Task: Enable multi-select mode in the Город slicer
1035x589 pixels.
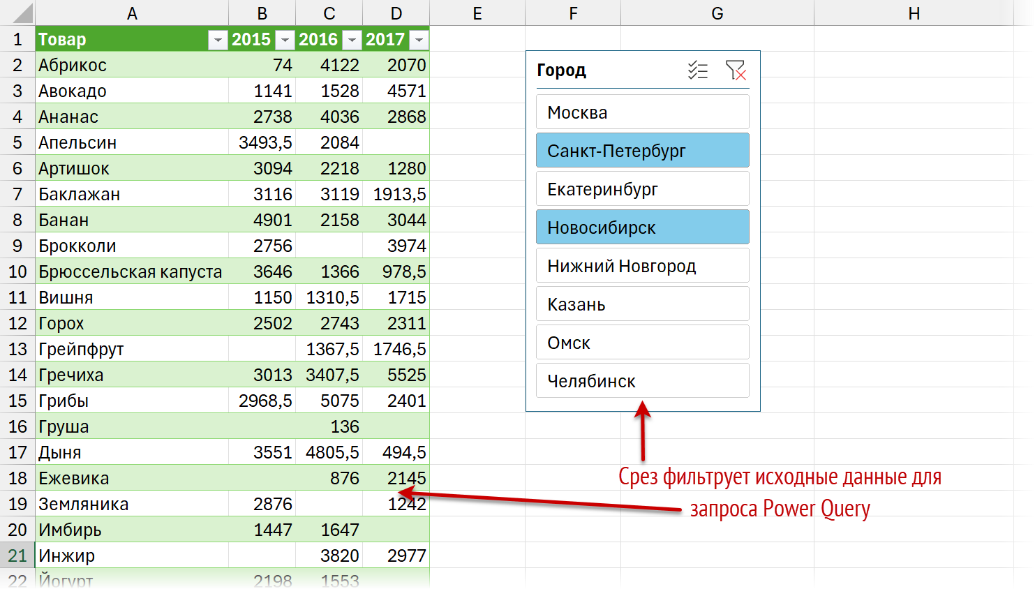Action: pyautogui.click(x=698, y=70)
